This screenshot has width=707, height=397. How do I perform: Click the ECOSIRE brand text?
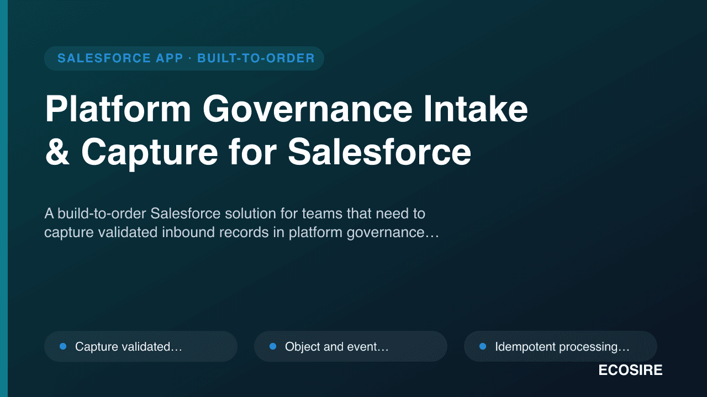[x=630, y=371]
